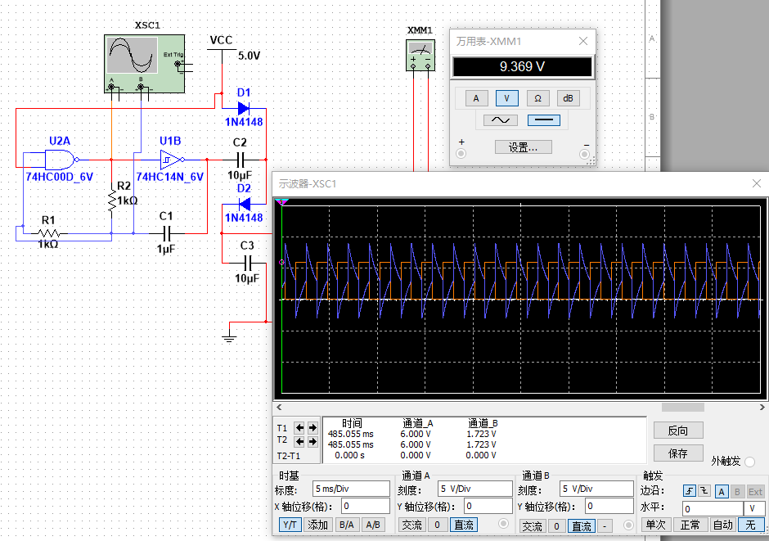
Task: Set trigger mode to 单次 (Single)
Action: [x=656, y=525]
